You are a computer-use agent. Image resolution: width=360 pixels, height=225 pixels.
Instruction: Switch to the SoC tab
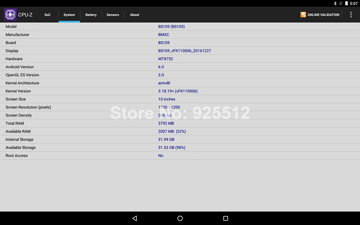tap(48, 15)
